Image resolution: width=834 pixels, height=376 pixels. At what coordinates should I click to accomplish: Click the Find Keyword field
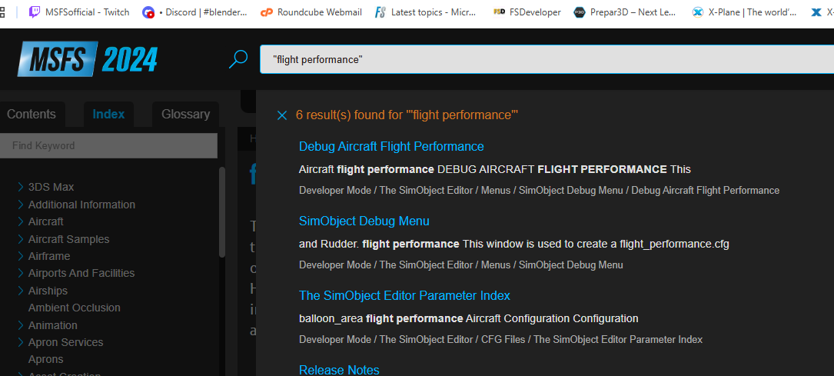[108, 146]
